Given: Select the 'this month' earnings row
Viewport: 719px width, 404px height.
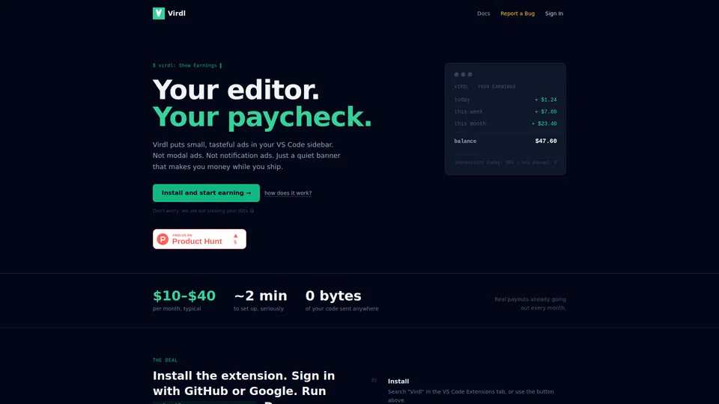Looking at the screenshot, I should click(506, 123).
